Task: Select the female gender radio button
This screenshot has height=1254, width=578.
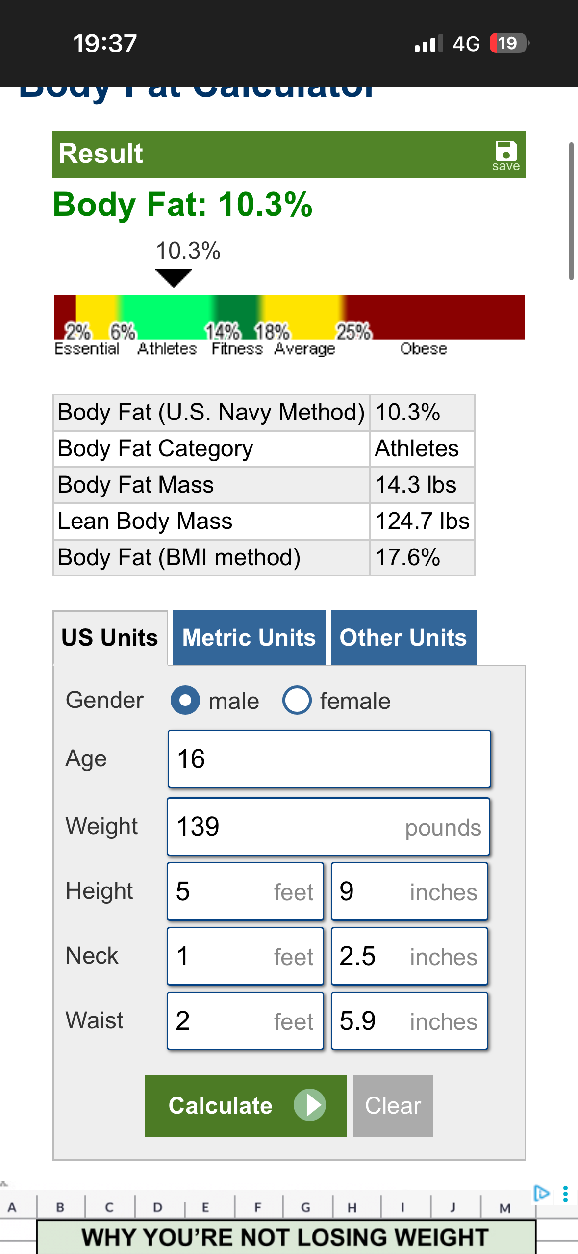Action: tap(297, 700)
